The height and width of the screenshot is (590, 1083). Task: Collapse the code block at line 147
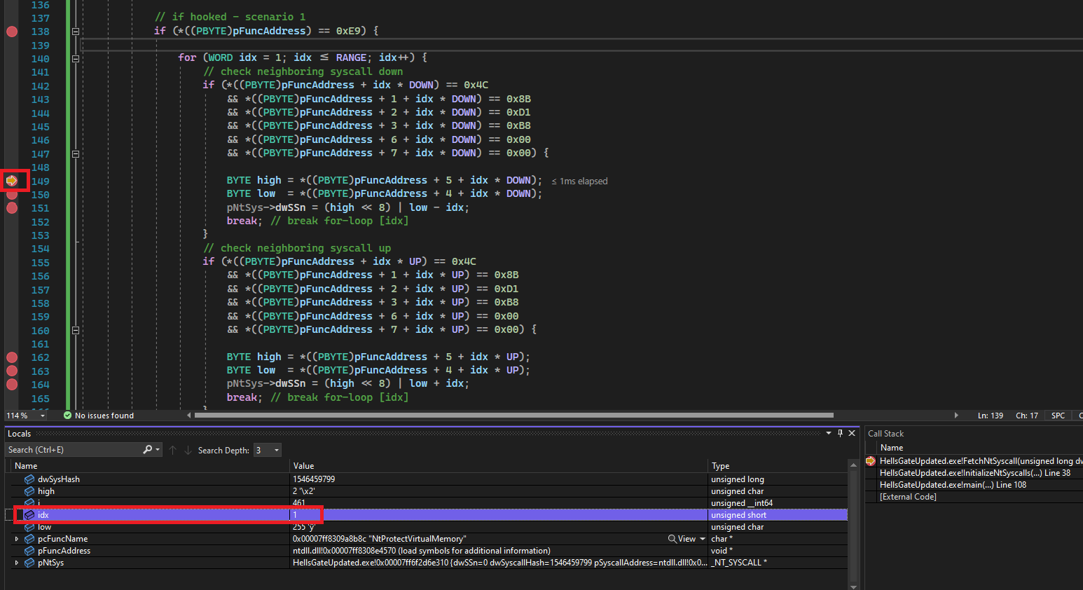76,153
